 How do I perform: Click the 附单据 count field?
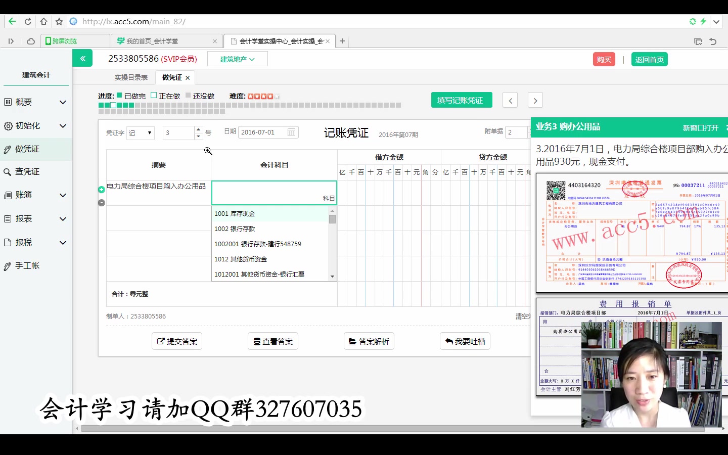(518, 132)
